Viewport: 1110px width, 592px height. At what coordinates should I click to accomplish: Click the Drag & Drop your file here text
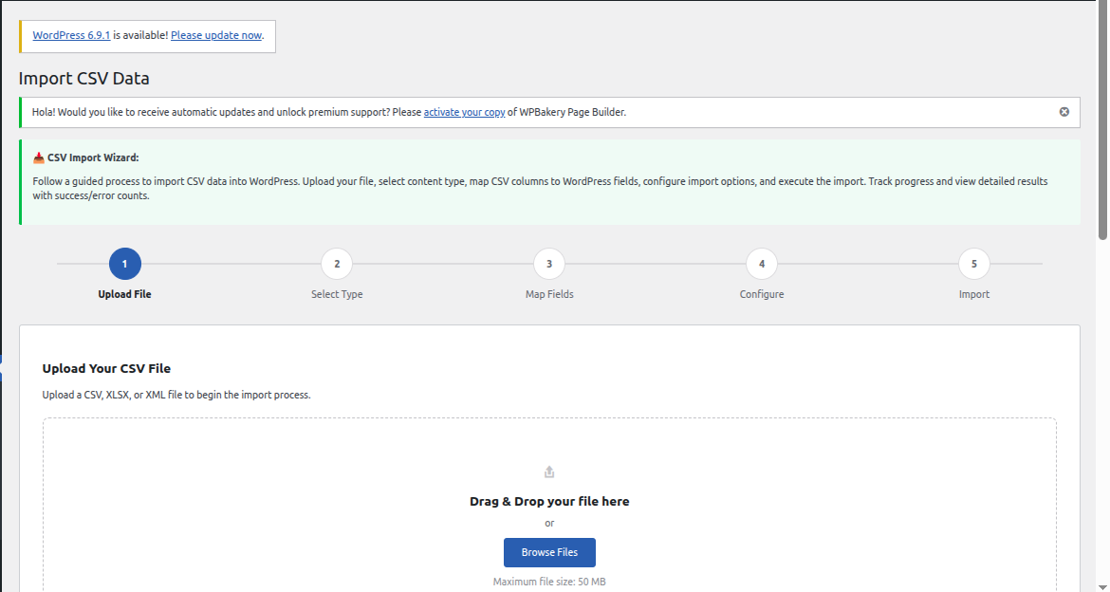click(x=549, y=501)
